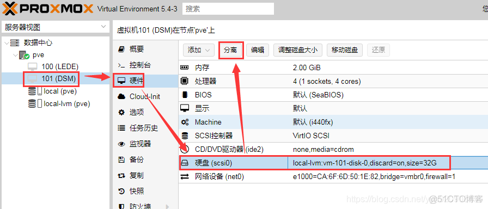
Task: Click the 快照 label
Action: click(x=137, y=191)
